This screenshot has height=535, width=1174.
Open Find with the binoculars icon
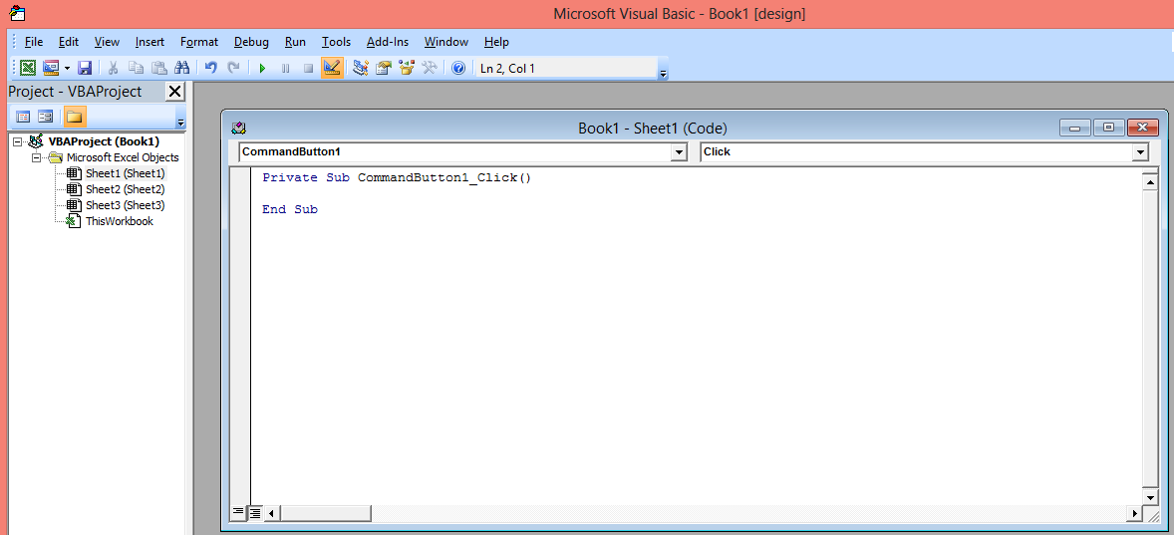click(x=182, y=68)
